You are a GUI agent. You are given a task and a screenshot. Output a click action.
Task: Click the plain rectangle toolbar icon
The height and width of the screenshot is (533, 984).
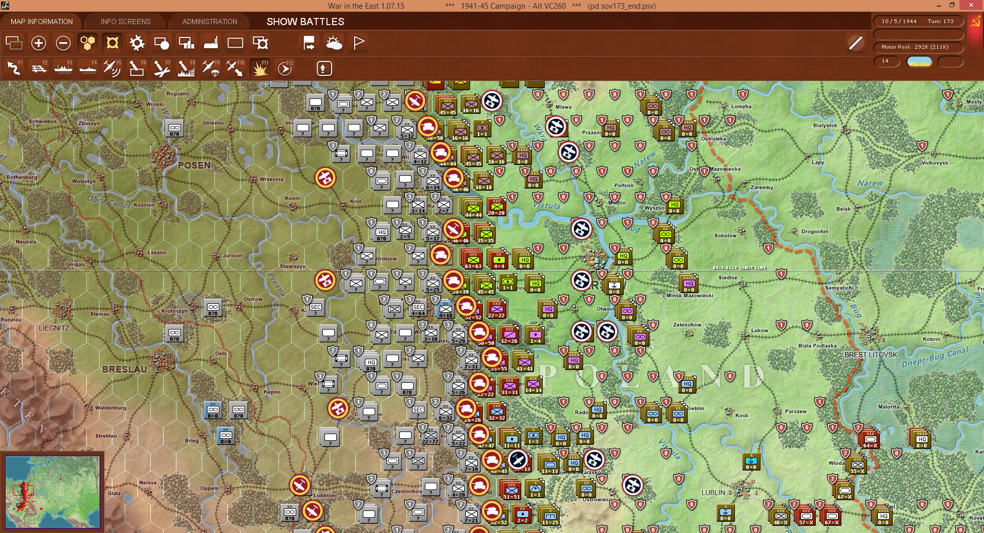(x=235, y=43)
